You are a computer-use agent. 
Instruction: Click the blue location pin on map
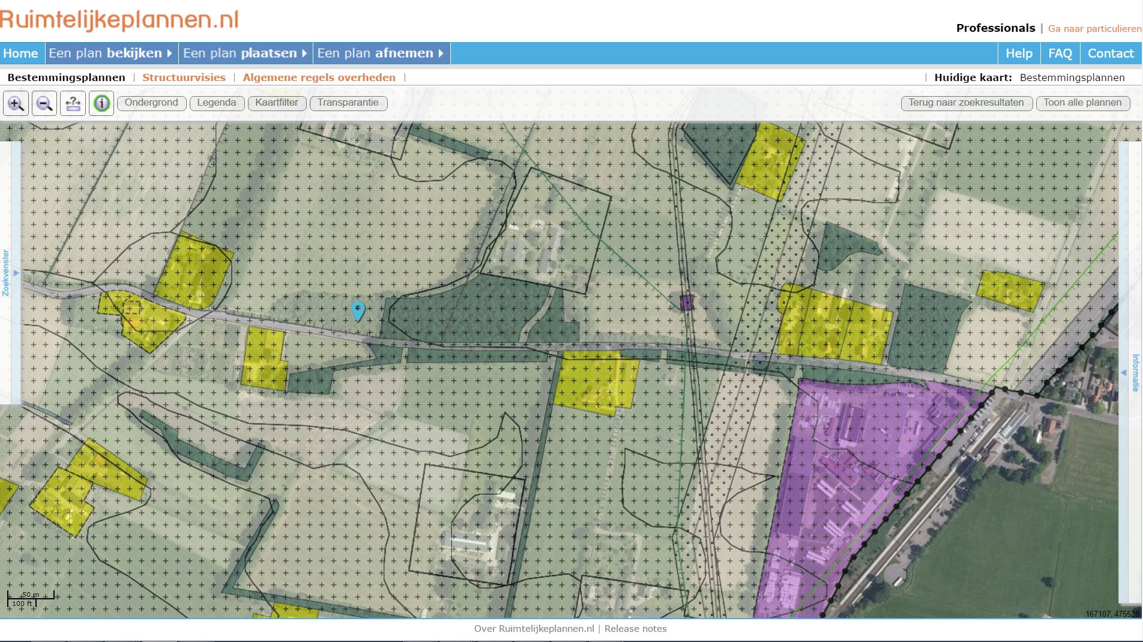pos(358,310)
